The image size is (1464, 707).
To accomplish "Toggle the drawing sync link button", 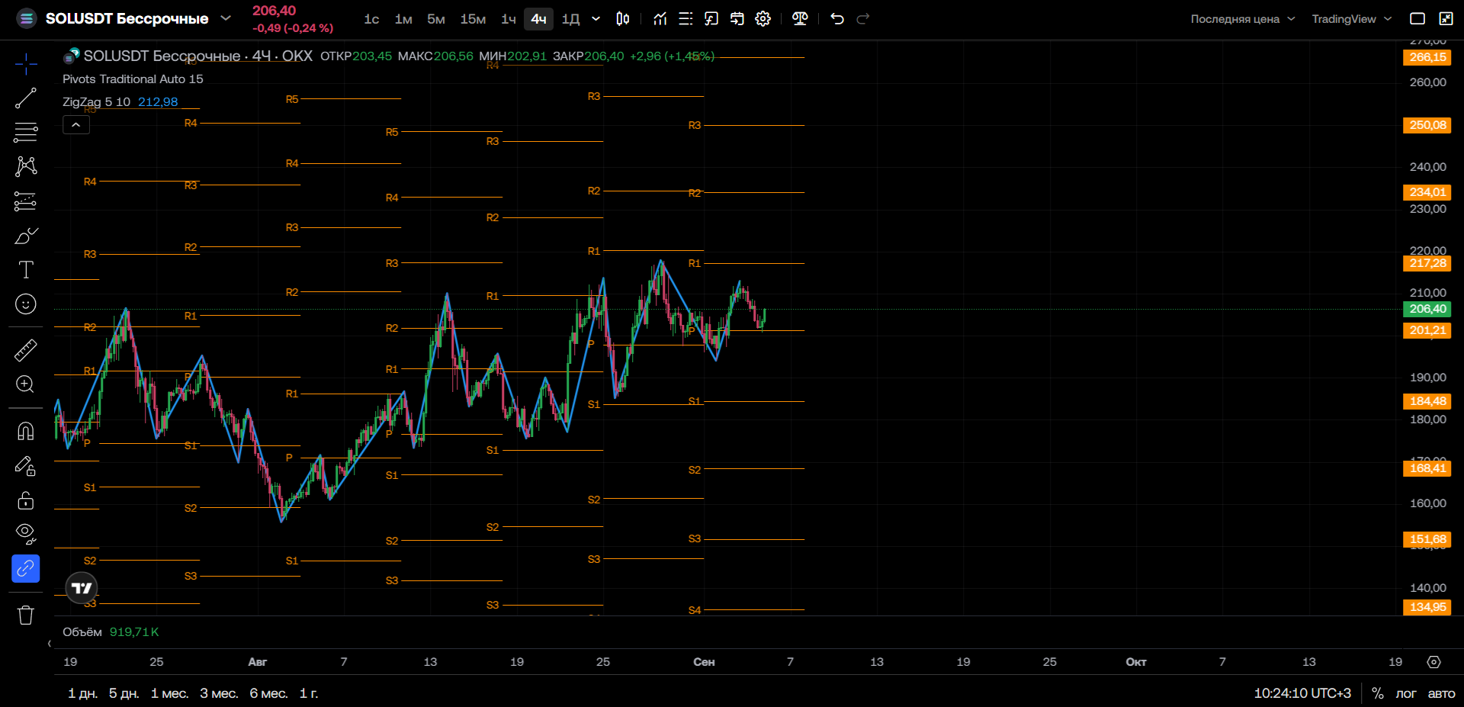I will (26, 569).
